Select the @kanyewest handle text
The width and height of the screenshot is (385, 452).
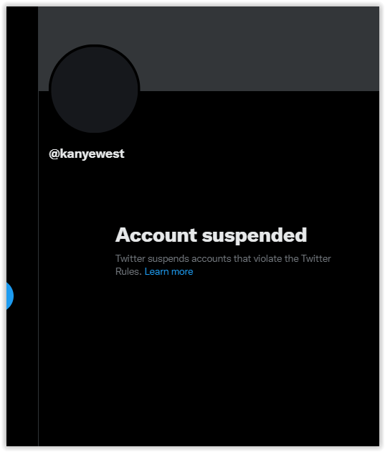click(x=87, y=154)
